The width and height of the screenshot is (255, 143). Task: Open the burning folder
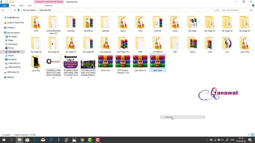tap(71, 24)
